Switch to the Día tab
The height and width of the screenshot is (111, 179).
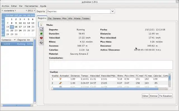[50, 18]
